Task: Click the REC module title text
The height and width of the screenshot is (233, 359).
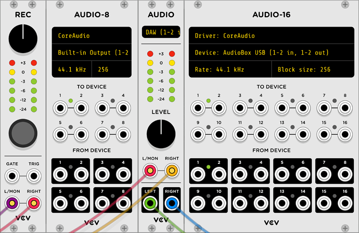Action: 23,15
